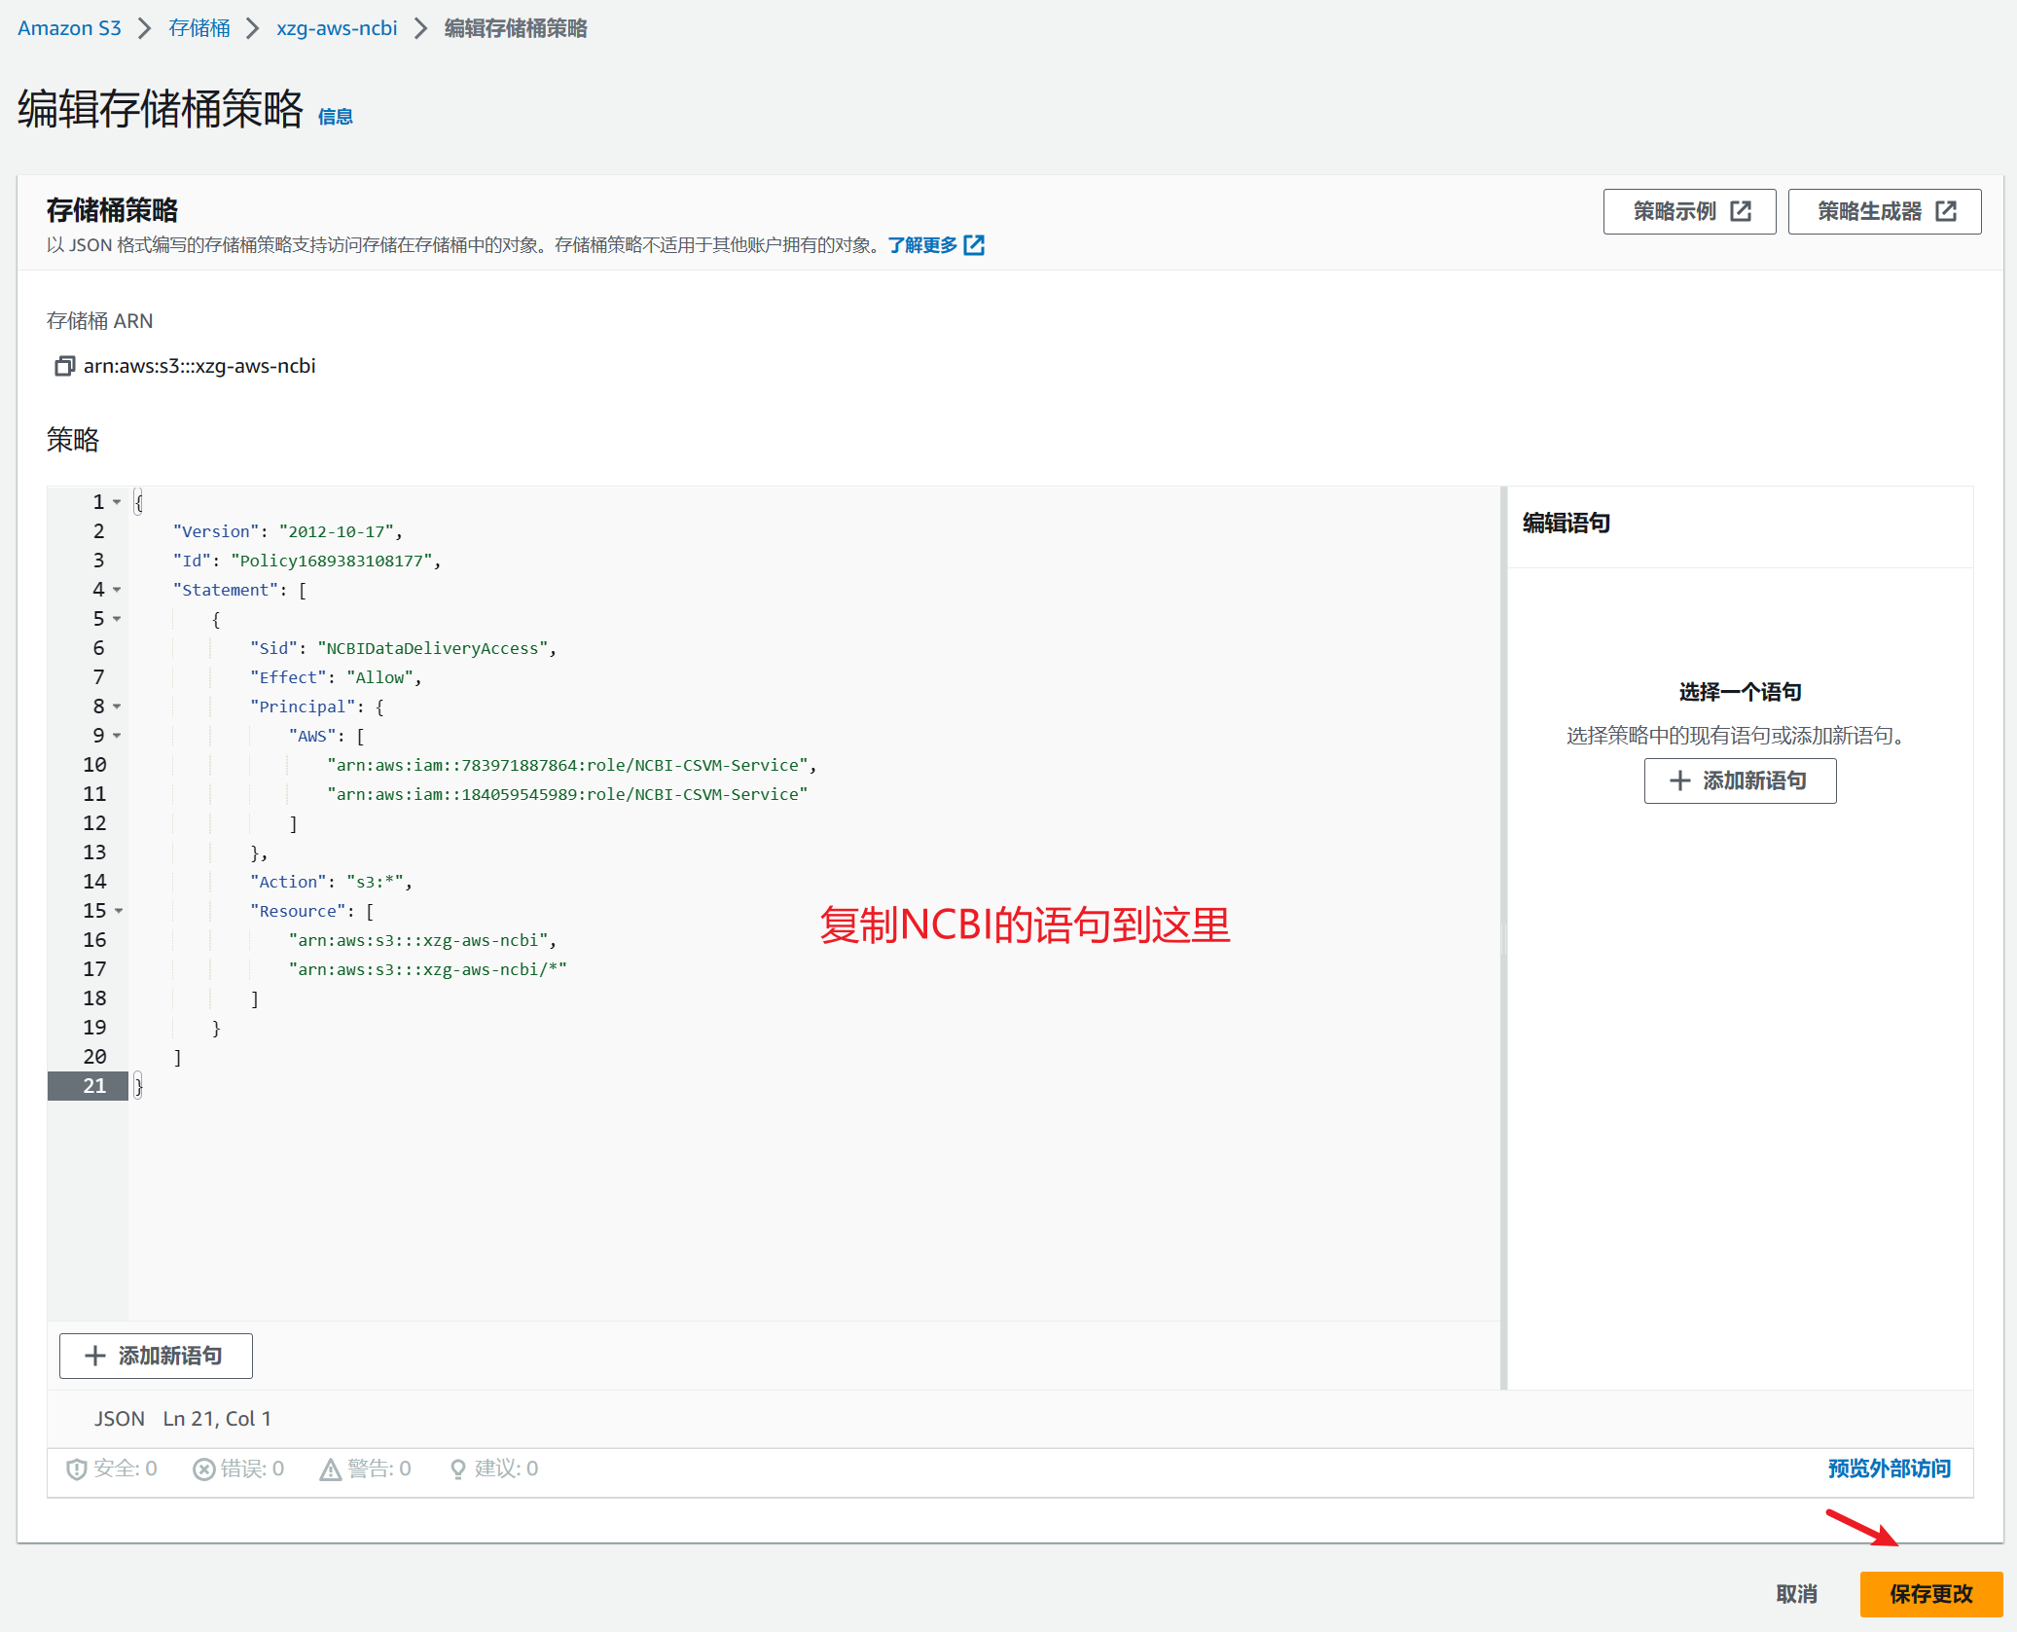Collapse the Resource array at line 15

[x=119, y=911]
